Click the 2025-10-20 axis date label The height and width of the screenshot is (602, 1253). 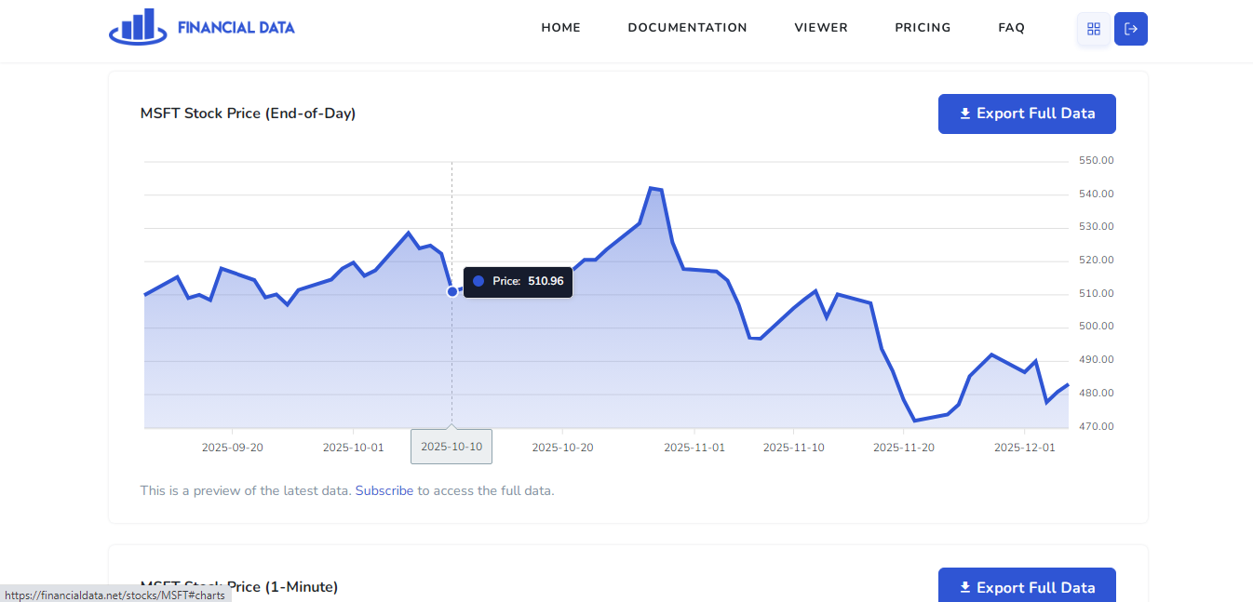click(x=563, y=448)
